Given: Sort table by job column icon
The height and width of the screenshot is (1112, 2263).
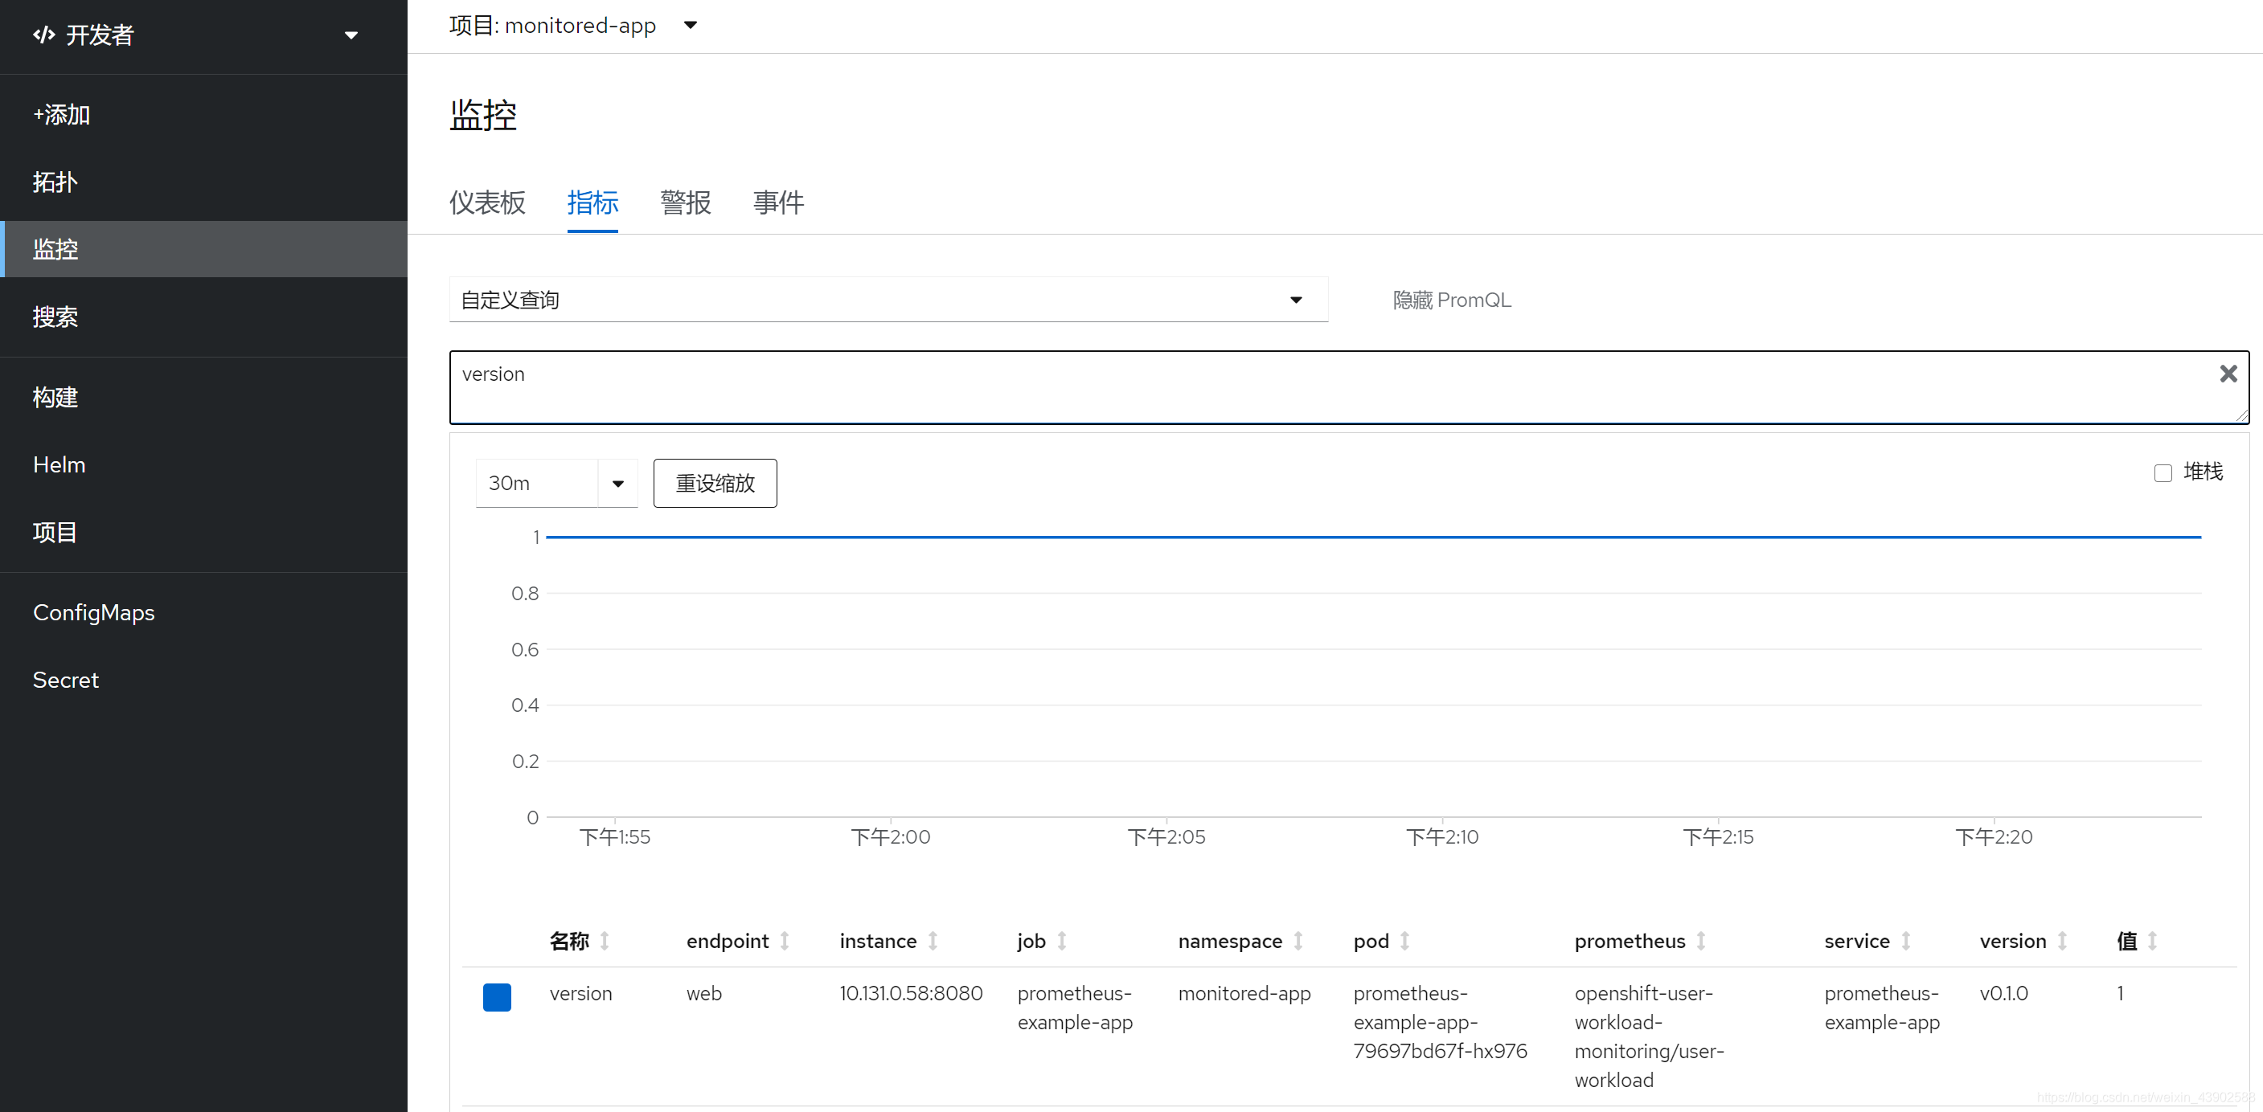Looking at the screenshot, I should coord(1062,942).
